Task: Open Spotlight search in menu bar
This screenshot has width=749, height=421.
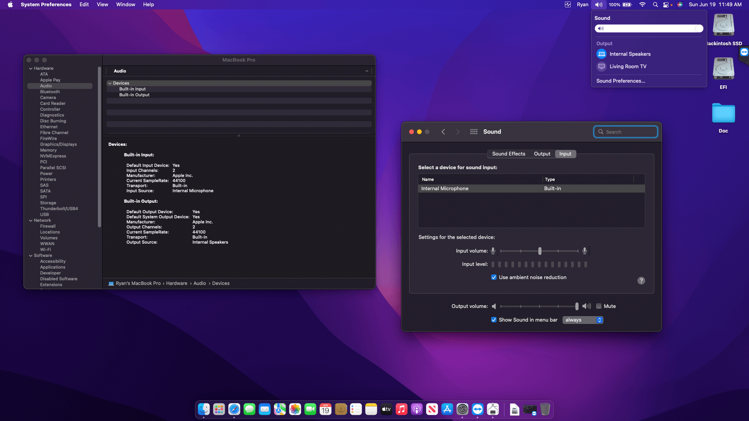Action: click(655, 5)
